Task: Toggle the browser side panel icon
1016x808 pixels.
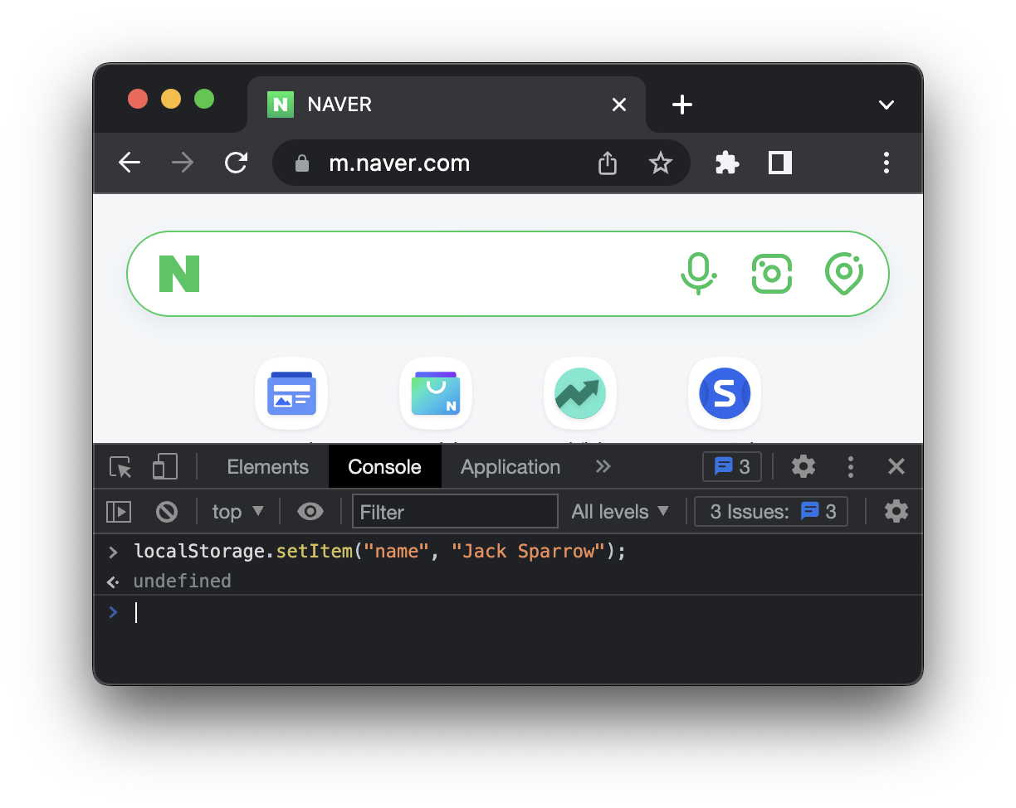Action: (780, 163)
